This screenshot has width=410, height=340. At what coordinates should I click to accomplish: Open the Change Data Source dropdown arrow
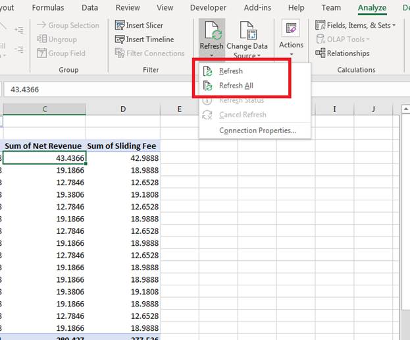tap(259, 55)
